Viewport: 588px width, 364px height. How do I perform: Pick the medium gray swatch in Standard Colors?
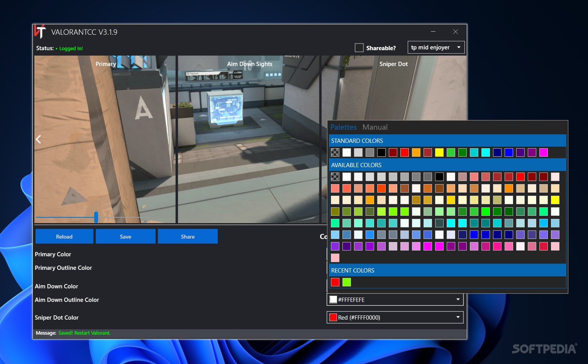370,152
